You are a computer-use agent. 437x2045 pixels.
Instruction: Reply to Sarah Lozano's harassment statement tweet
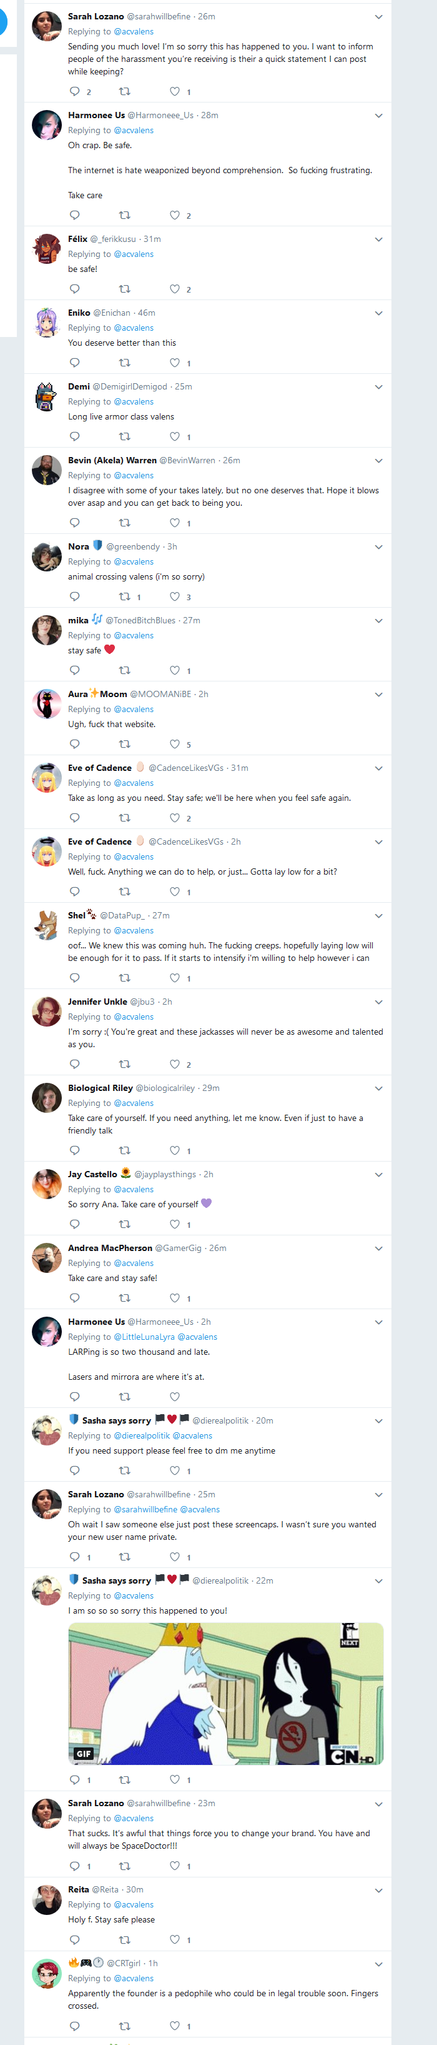click(74, 91)
